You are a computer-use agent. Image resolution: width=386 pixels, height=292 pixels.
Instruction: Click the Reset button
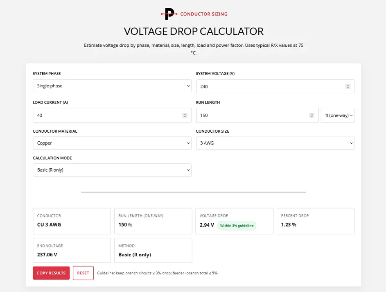(x=83, y=273)
